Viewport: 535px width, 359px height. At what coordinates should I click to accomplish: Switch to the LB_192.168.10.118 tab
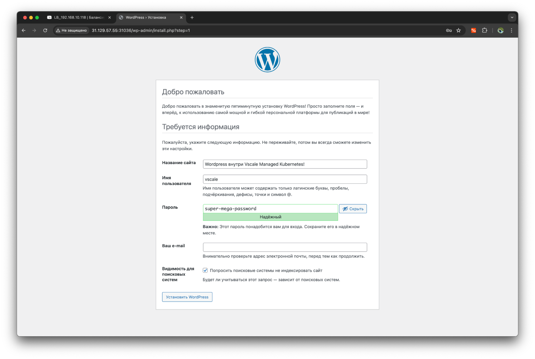[79, 18]
